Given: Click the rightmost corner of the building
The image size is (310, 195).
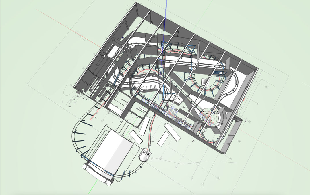Looking at the screenshot, I should coord(257,69).
